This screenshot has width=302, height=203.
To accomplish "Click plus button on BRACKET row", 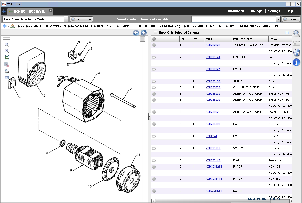I will pos(154,57).
